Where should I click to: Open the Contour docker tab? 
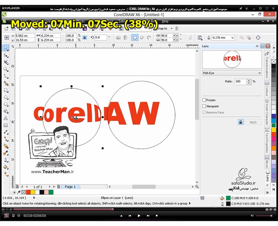tap(267, 89)
